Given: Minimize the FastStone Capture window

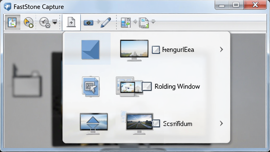Looking at the screenshot, I should tap(222, 5).
